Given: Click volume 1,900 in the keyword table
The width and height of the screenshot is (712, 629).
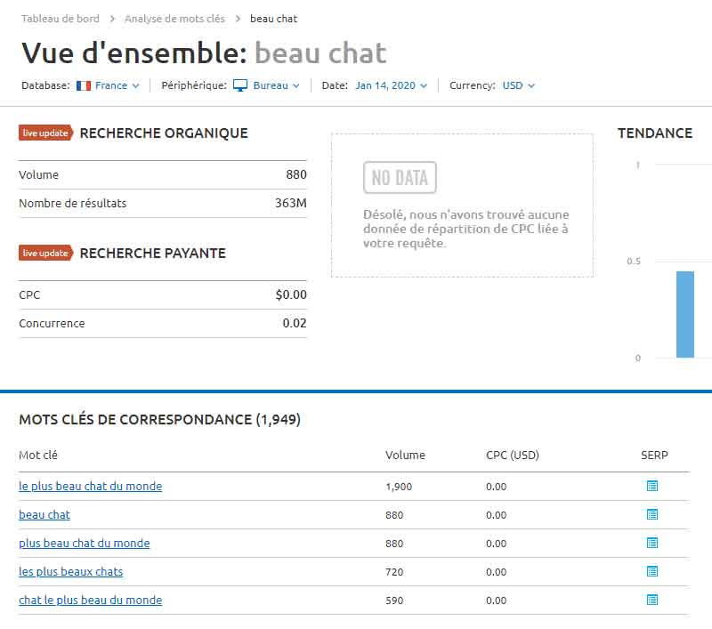Looking at the screenshot, I should [x=399, y=487].
